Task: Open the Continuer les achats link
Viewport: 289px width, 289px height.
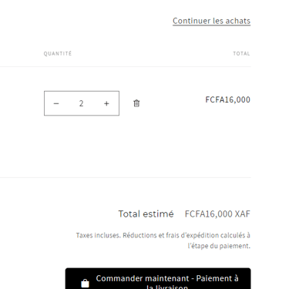Action: tap(211, 21)
